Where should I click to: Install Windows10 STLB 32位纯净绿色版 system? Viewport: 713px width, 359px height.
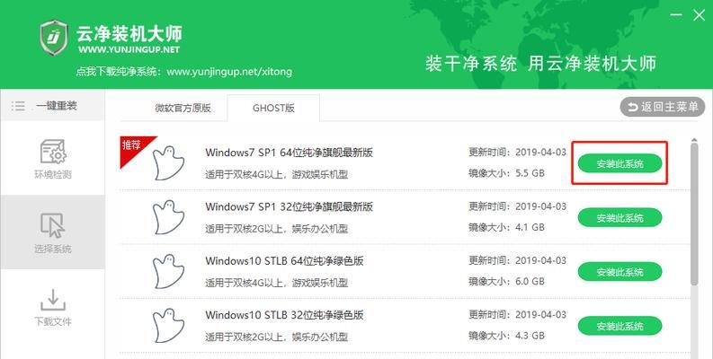619,326
